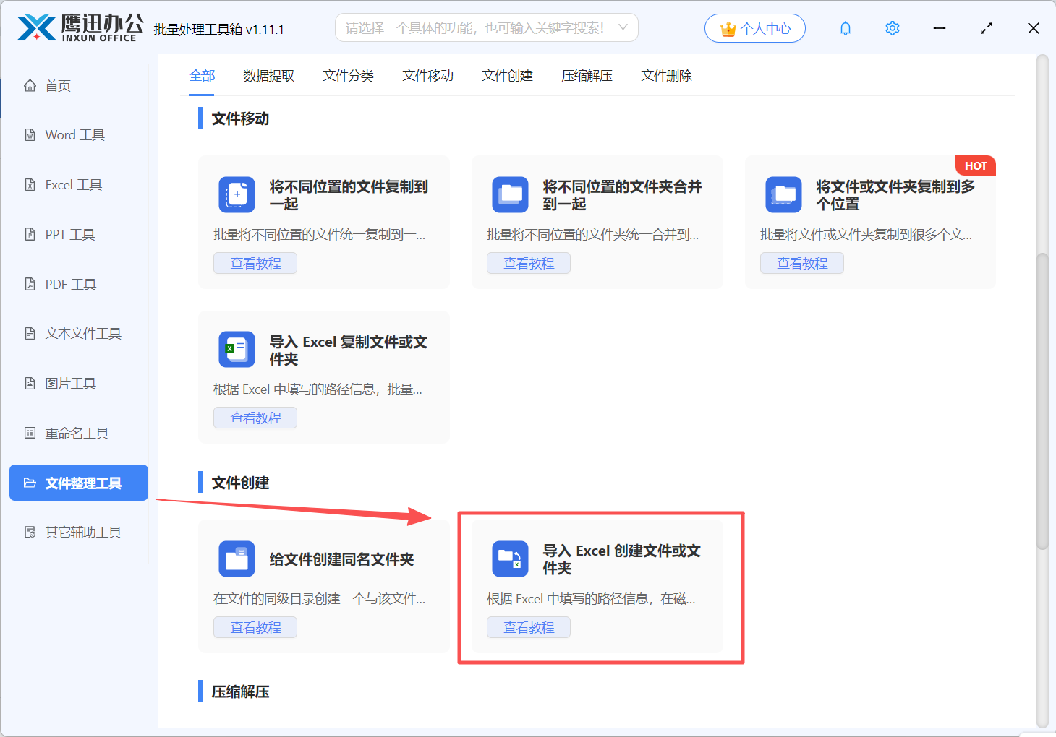The width and height of the screenshot is (1056, 737).
Task: Click the create same-name folder icon
Action: coord(237,559)
